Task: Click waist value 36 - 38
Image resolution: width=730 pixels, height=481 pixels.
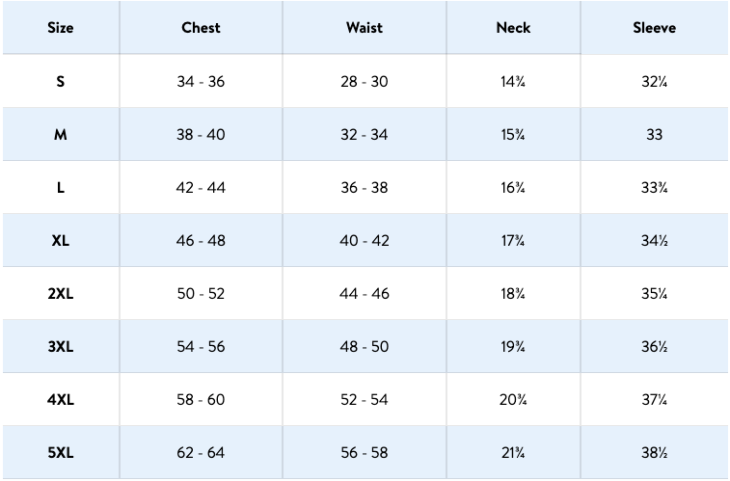Action: point(364,188)
